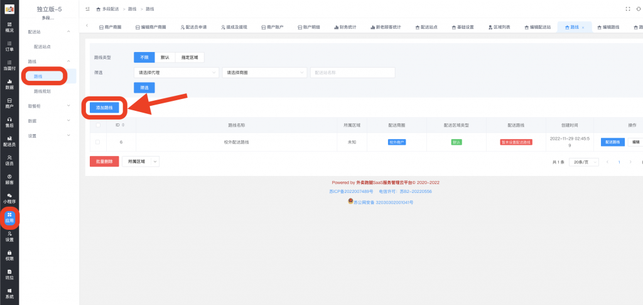Open 请选择代理 agent dropdown
This screenshot has height=305, width=643.
click(x=176, y=73)
